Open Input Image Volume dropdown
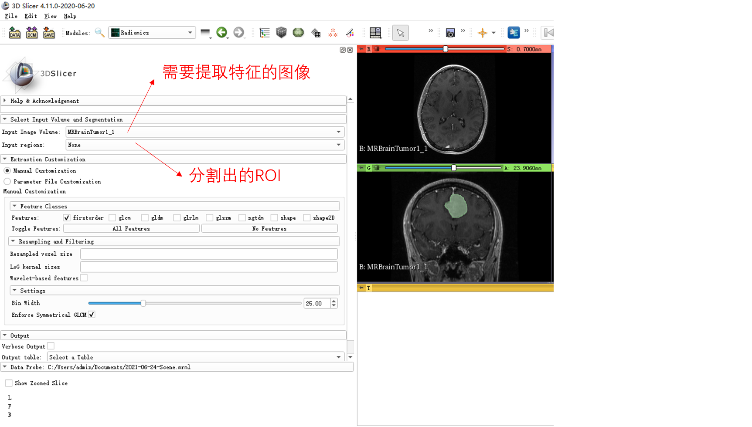The image size is (752, 427). (x=205, y=132)
